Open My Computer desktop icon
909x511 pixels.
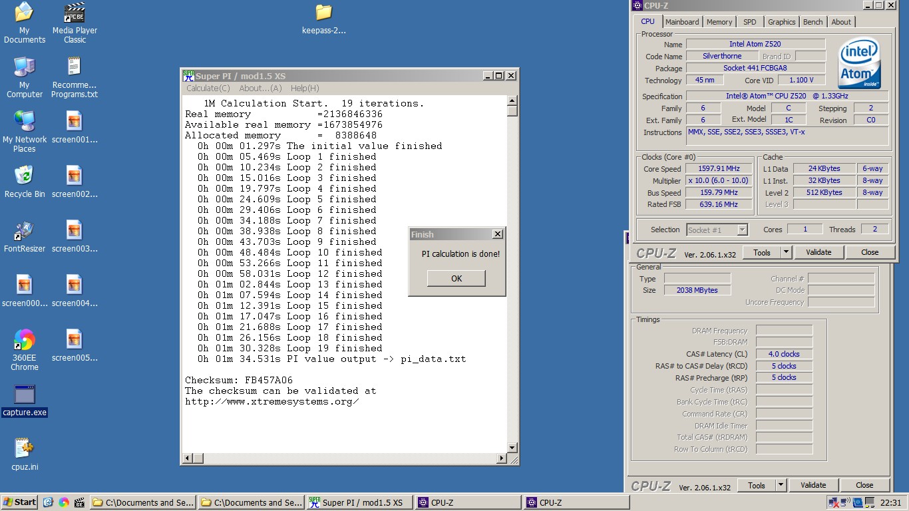(25, 77)
